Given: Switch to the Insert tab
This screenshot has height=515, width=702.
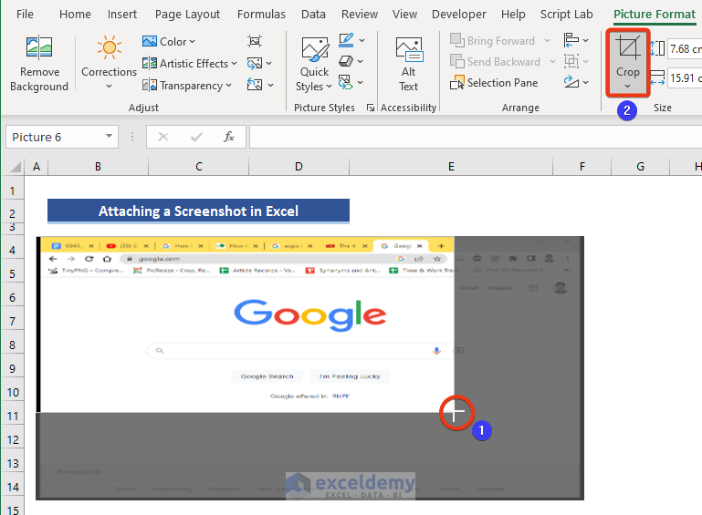Looking at the screenshot, I should 122,15.
